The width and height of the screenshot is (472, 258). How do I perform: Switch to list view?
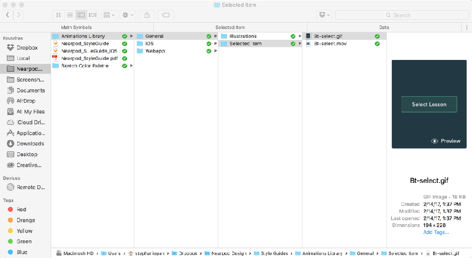pos(70,15)
